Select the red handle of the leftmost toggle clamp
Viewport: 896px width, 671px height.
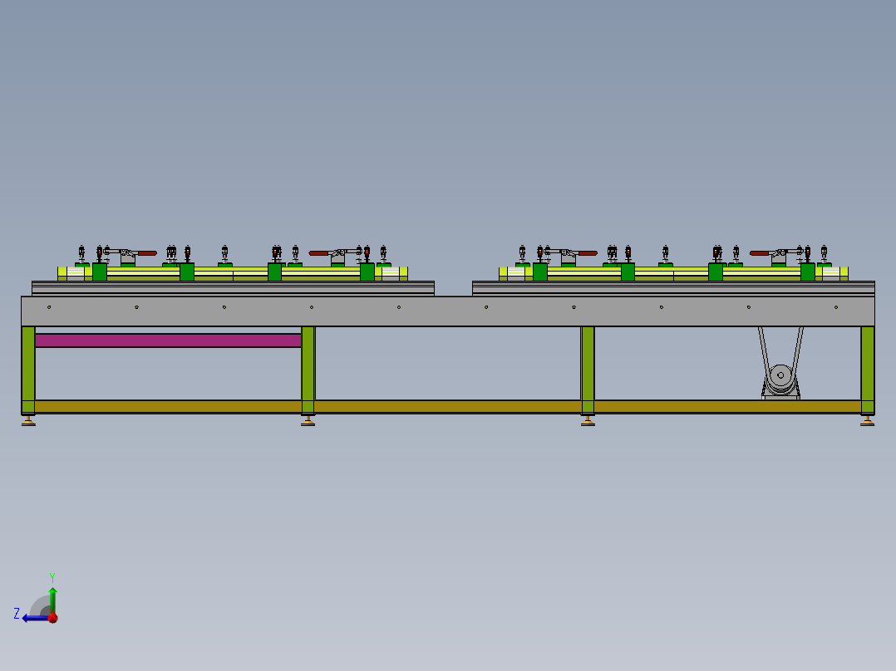tap(147, 253)
